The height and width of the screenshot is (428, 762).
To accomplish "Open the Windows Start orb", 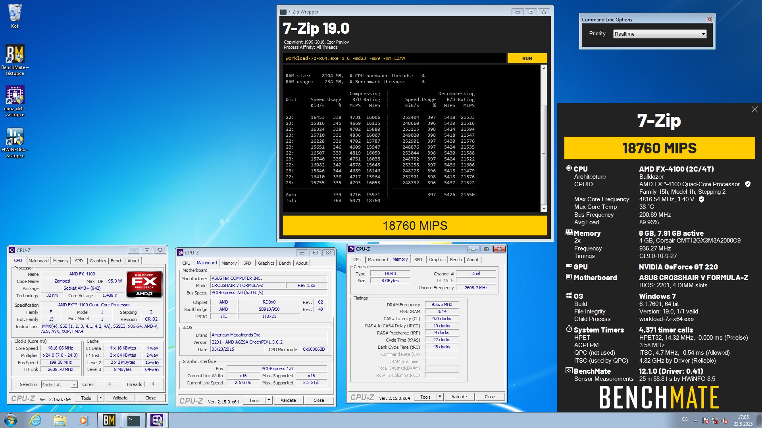I will coord(11,420).
